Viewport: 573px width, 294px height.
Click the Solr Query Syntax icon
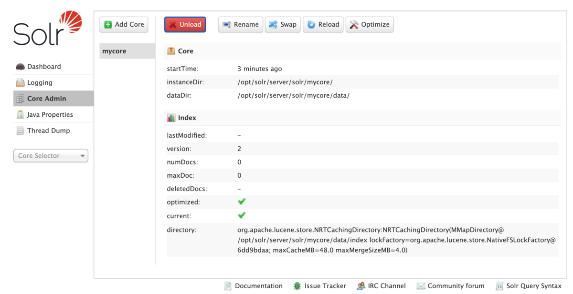(499, 286)
